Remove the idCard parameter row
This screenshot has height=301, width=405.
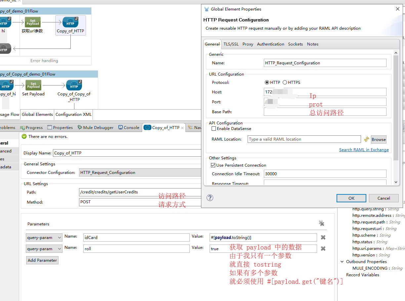coord(323,237)
